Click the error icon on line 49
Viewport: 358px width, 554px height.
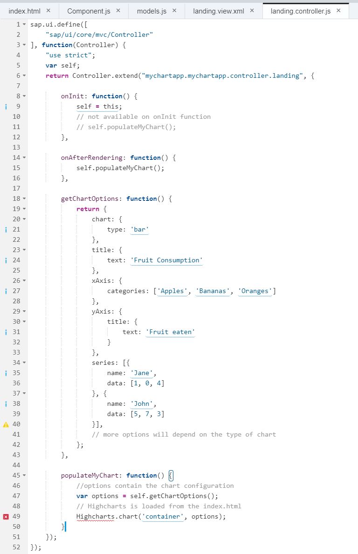point(6,516)
